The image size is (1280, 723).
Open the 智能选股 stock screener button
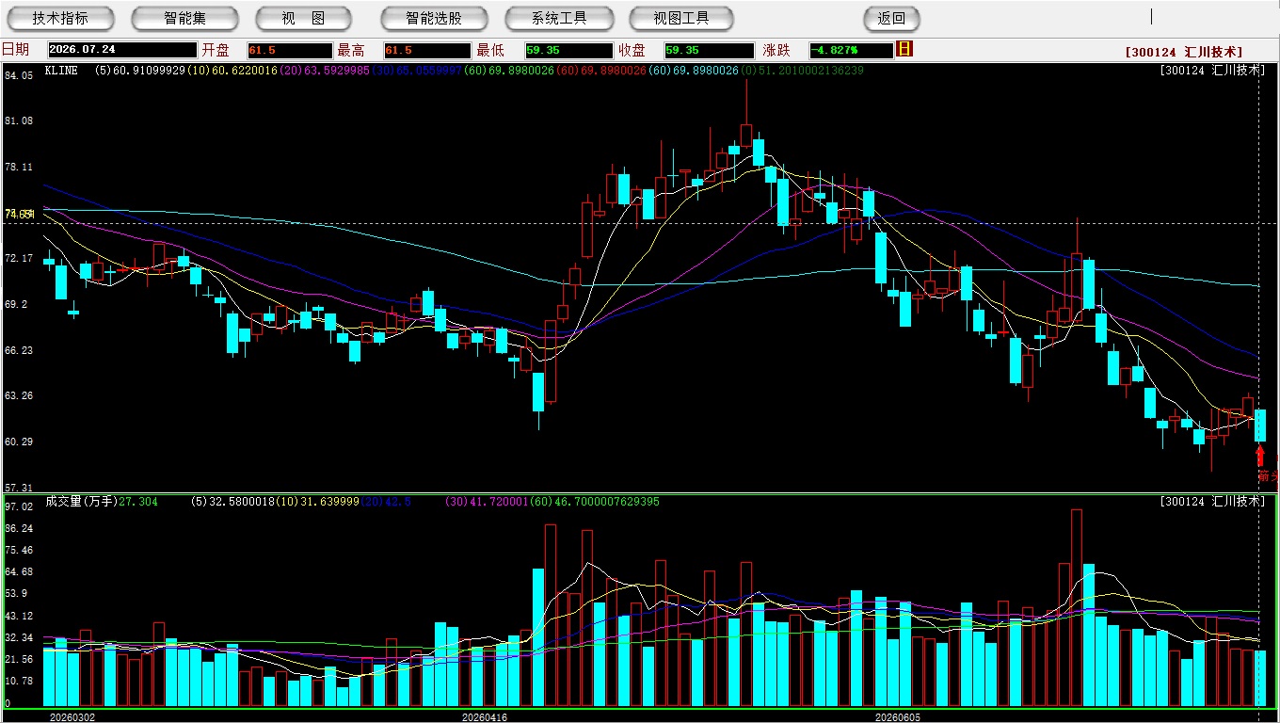tap(434, 18)
